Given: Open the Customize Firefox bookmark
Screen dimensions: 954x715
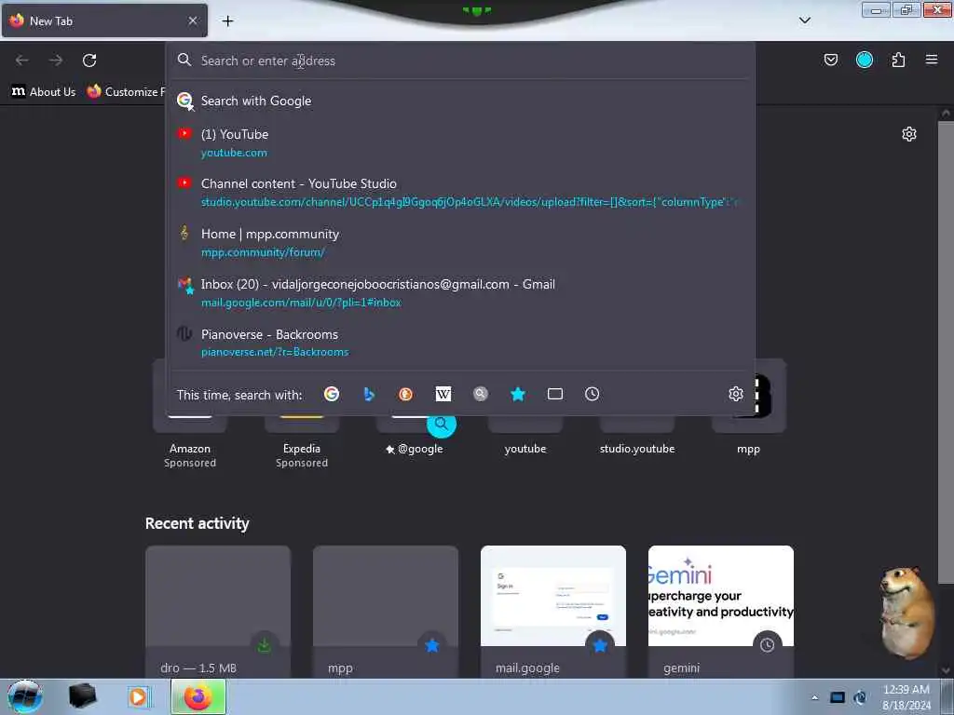Looking at the screenshot, I should click(x=126, y=92).
